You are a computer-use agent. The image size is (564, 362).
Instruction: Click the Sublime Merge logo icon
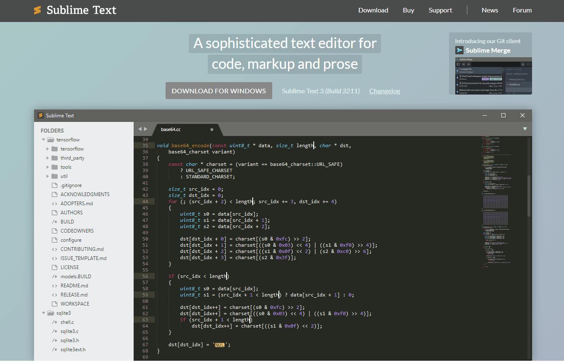tap(459, 51)
